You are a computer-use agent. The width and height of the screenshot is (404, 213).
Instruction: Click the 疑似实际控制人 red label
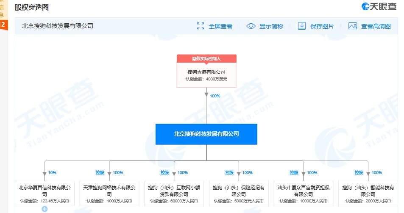pyautogui.click(x=206, y=59)
